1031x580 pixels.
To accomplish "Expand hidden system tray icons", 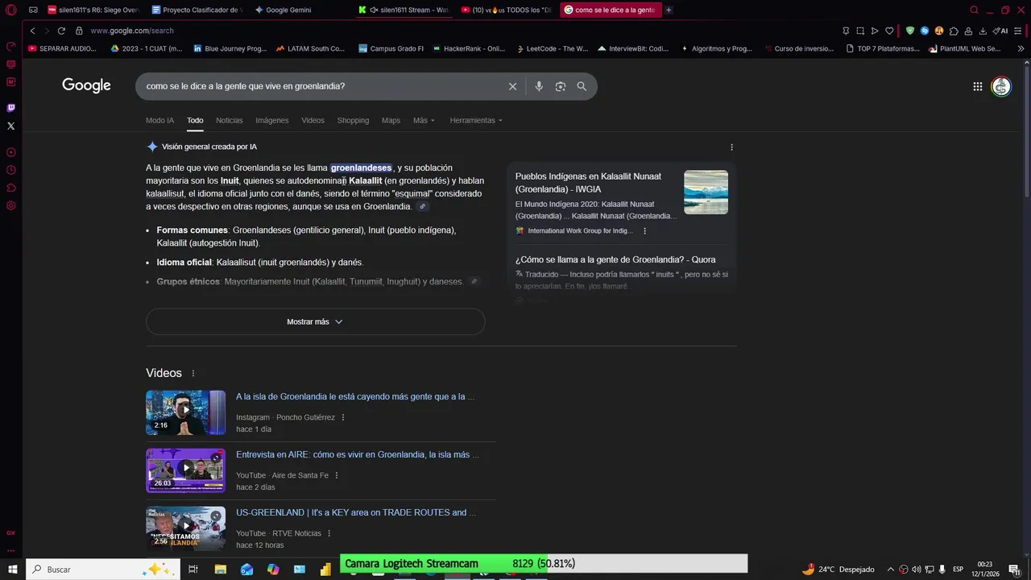I will [891, 569].
